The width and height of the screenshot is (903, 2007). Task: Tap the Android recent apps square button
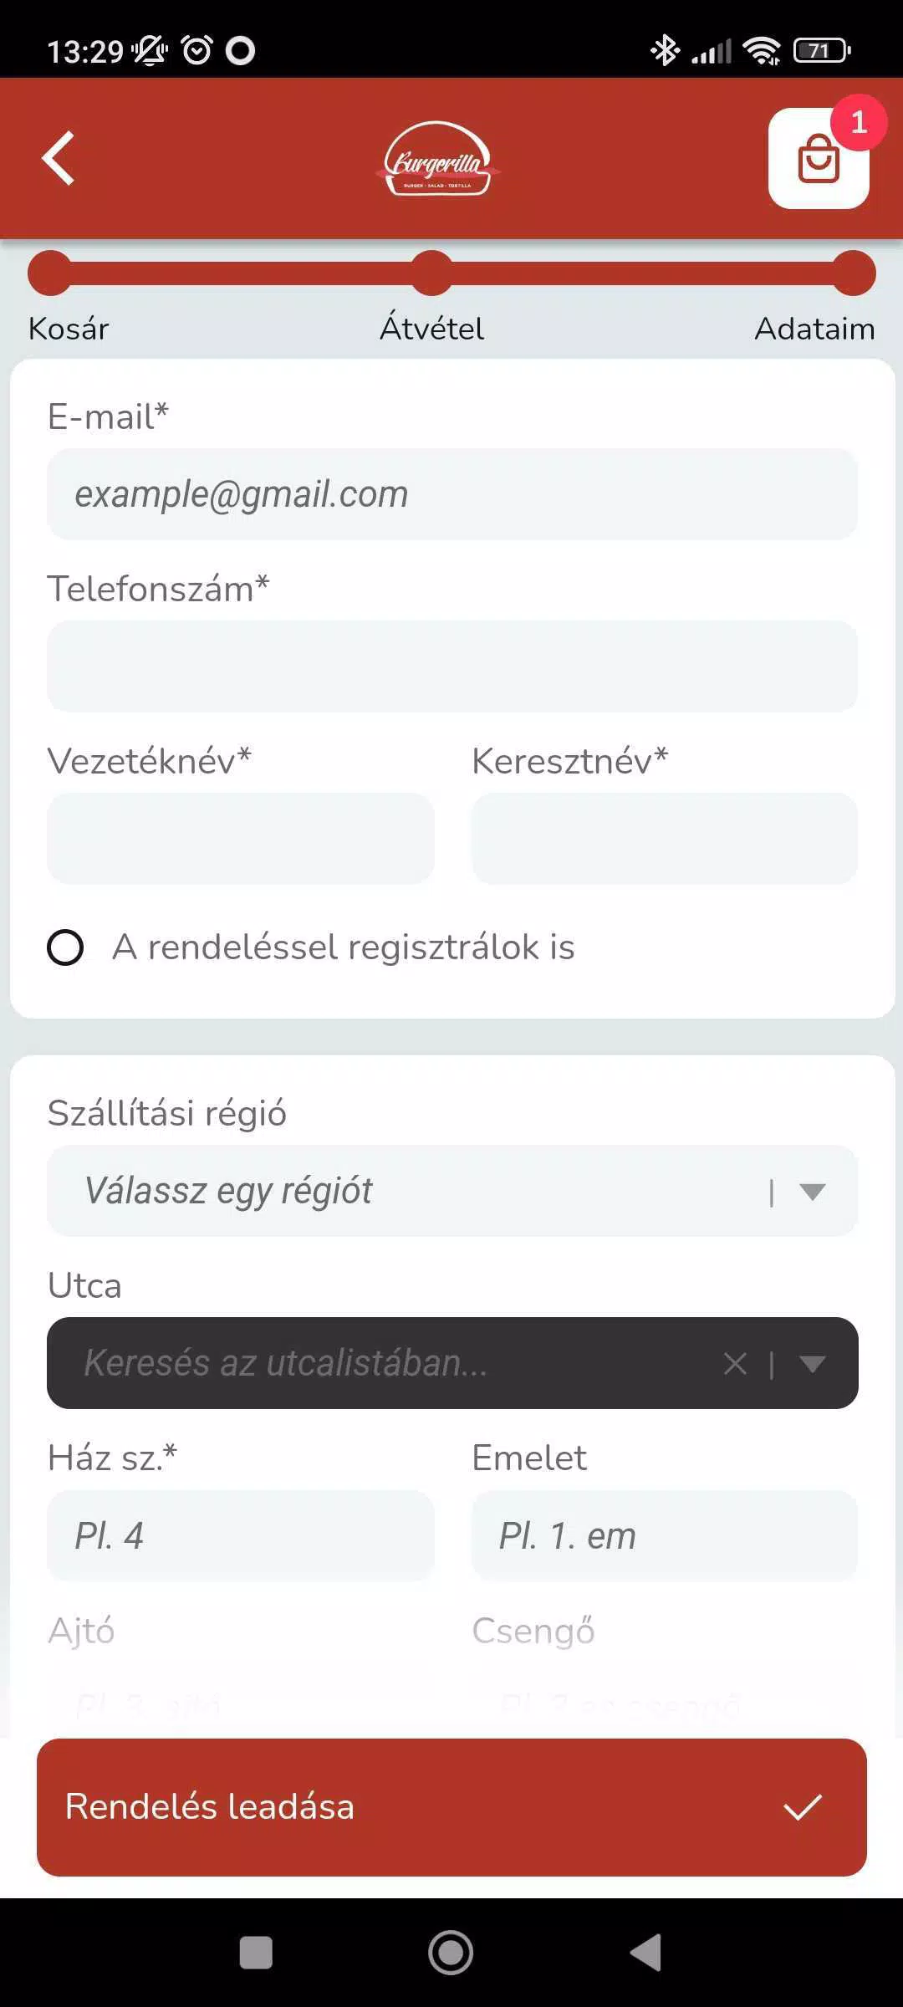256,1953
